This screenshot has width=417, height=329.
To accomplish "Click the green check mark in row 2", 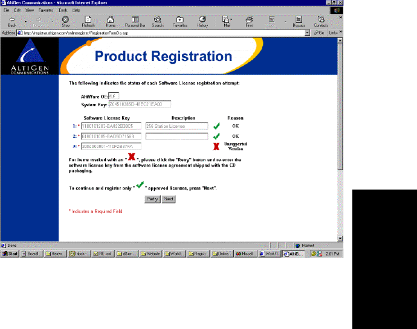I will coord(216,136).
